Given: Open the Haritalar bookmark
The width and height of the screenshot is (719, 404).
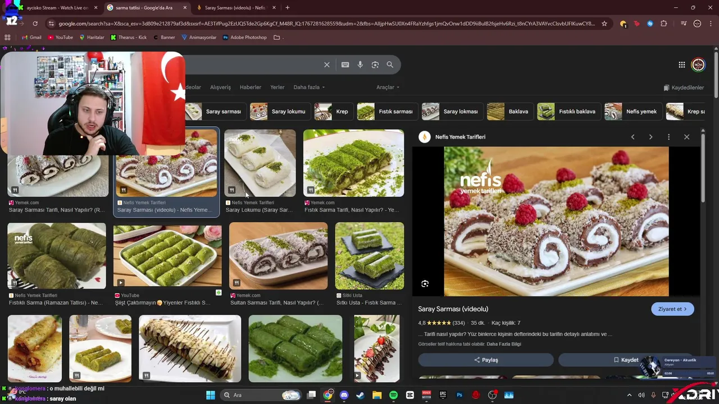Looking at the screenshot, I should point(92,38).
